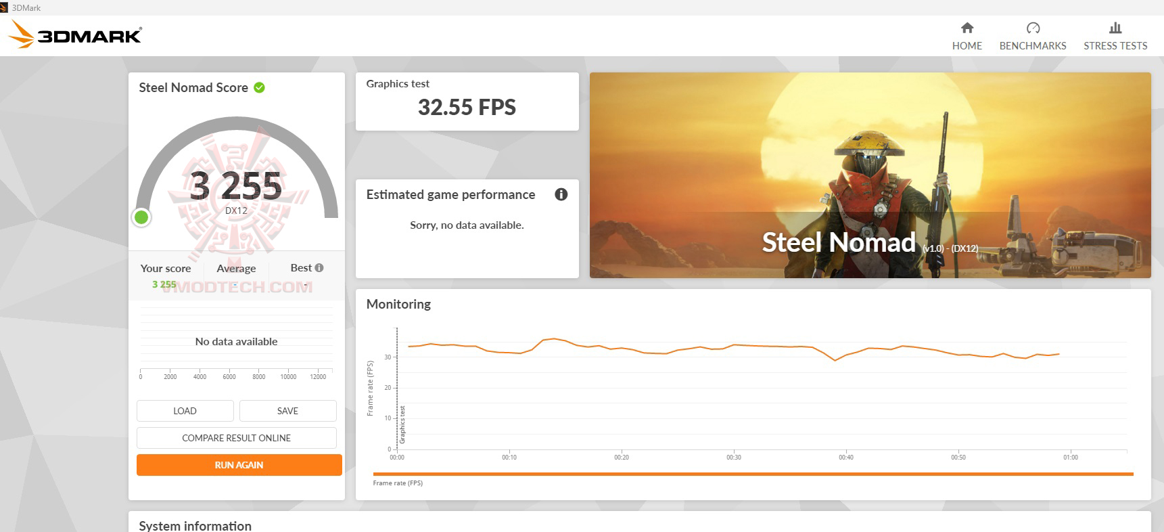Screen dimensions: 1164x532
Task: Switch to the BENCHMARKS tab label
Action: (x=1033, y=46)
